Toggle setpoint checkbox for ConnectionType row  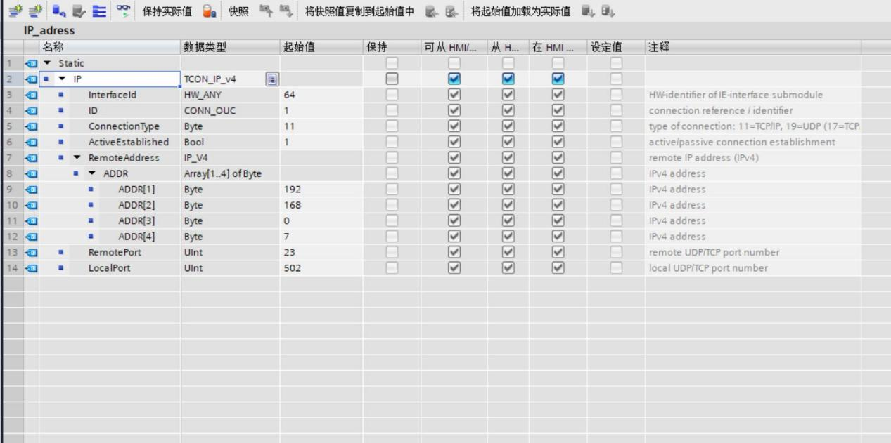point(616,126)
